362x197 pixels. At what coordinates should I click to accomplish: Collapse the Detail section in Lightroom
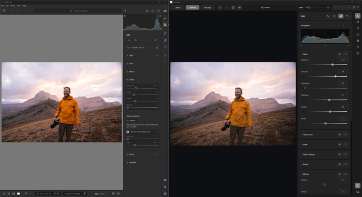click(x=130, y=80)
